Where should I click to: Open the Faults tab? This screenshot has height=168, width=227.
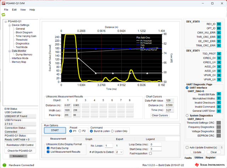pyautogui.click(x=188, y=158)
